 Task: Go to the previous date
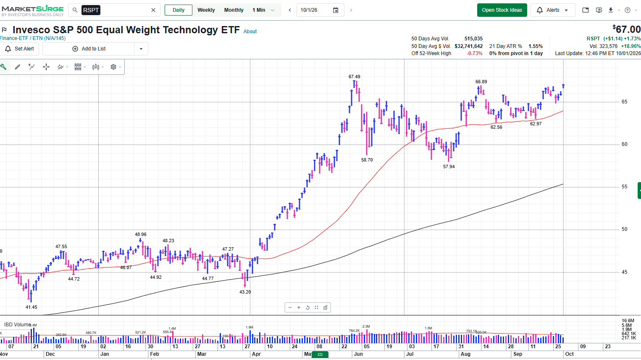point(290,10)
